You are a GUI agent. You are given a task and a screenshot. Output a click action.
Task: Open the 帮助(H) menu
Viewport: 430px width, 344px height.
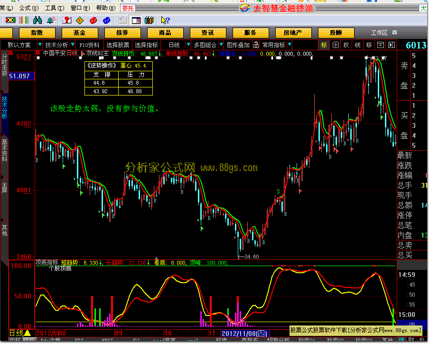(106, 8)
